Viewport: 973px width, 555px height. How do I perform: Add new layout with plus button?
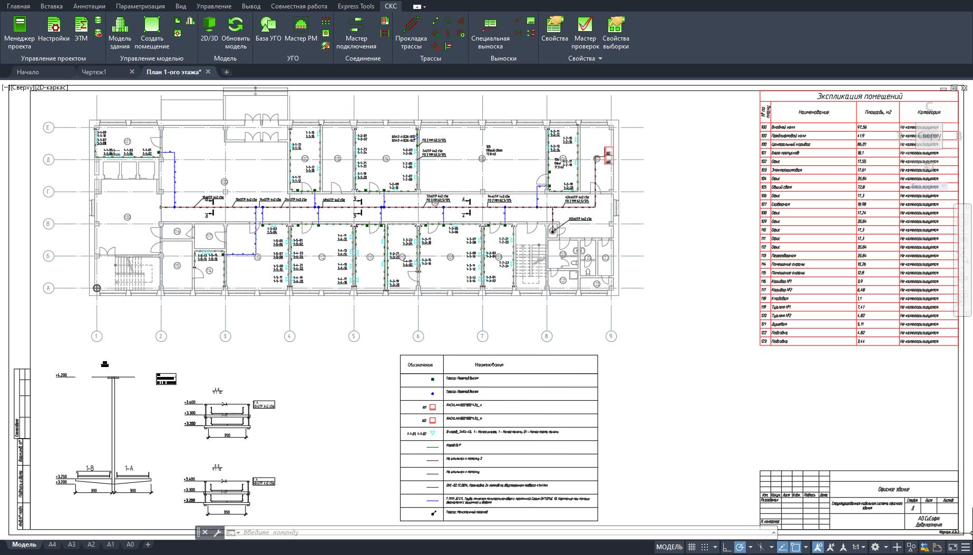tap(148, 544)
